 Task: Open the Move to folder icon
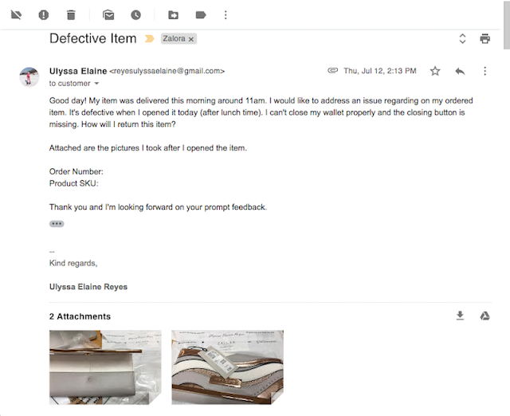pos(174,14)
